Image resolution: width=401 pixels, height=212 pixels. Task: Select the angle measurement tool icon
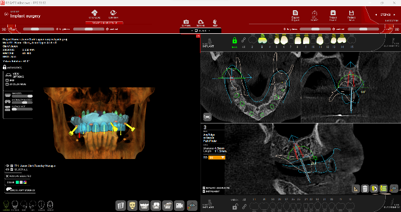[356, 189]
